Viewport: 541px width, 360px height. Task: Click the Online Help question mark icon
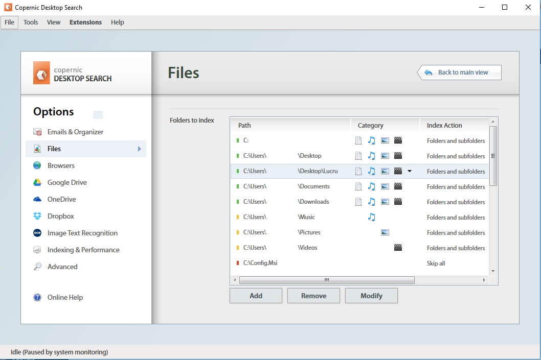click(37, 297)
